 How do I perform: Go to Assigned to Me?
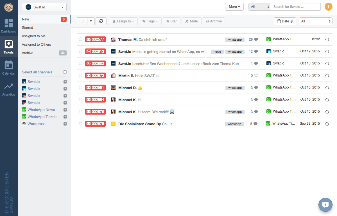34,36
